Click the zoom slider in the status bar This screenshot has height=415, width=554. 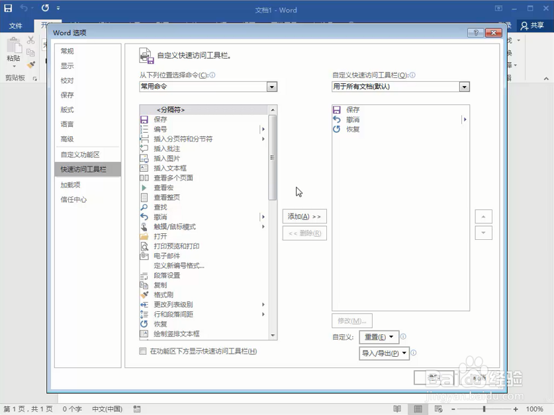point(484,409)
